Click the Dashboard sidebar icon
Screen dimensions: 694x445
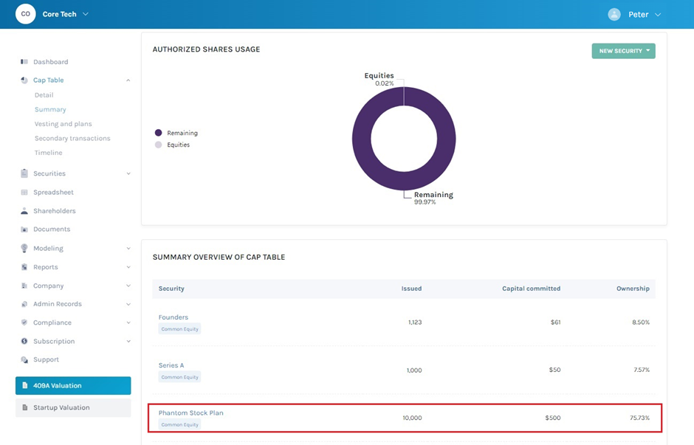coord(24,61)
